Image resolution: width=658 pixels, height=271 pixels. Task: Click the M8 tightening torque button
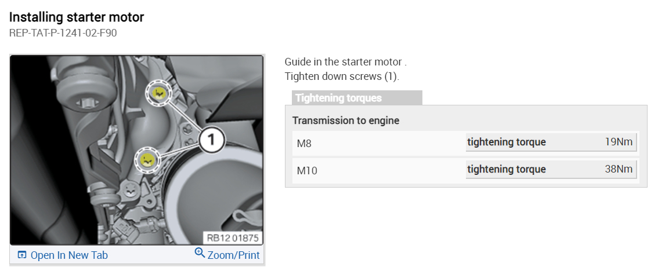pyautogui.click(x=506, y=142)
